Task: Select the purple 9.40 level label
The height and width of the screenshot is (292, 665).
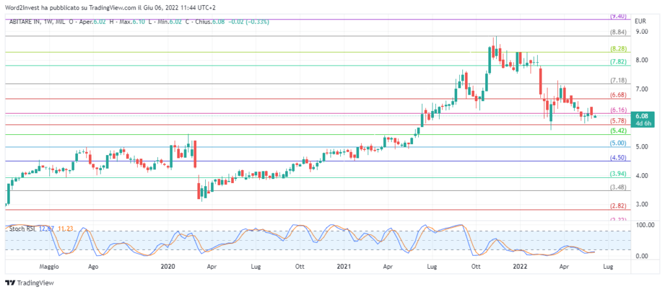Action: [618, 16]
